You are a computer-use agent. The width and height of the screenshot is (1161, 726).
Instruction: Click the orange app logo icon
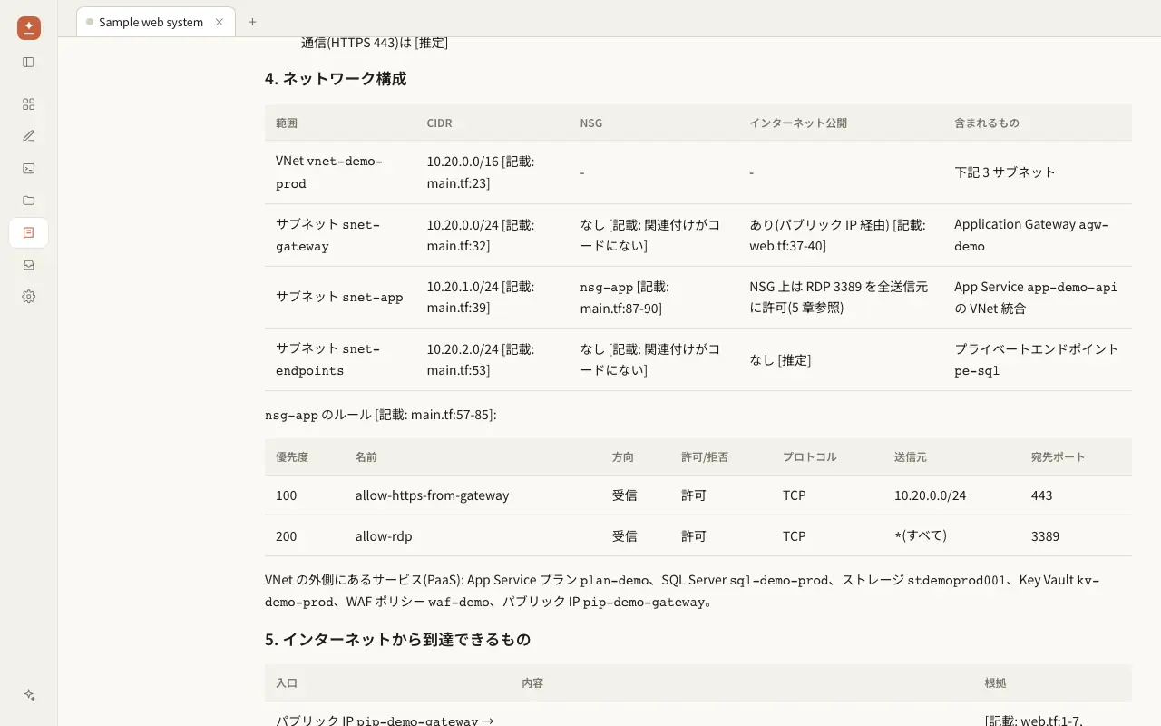point(29,28)
